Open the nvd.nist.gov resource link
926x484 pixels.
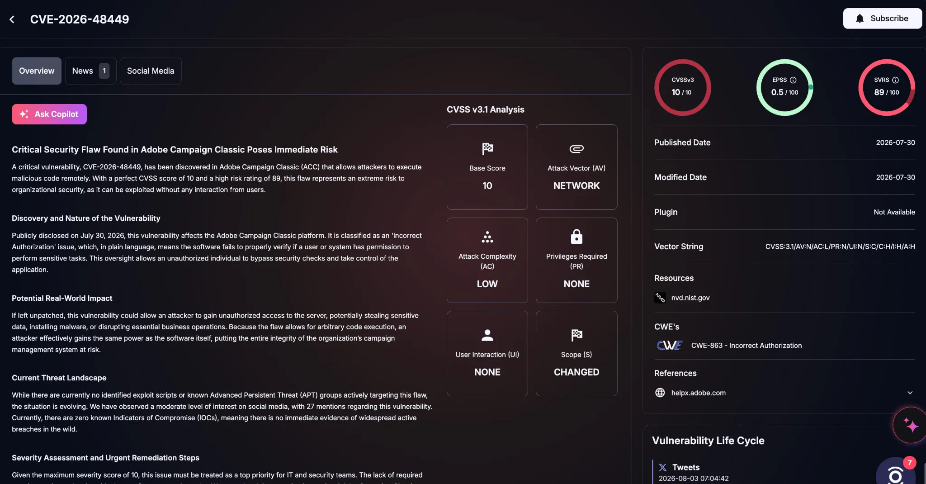click(x=690, y=298)
